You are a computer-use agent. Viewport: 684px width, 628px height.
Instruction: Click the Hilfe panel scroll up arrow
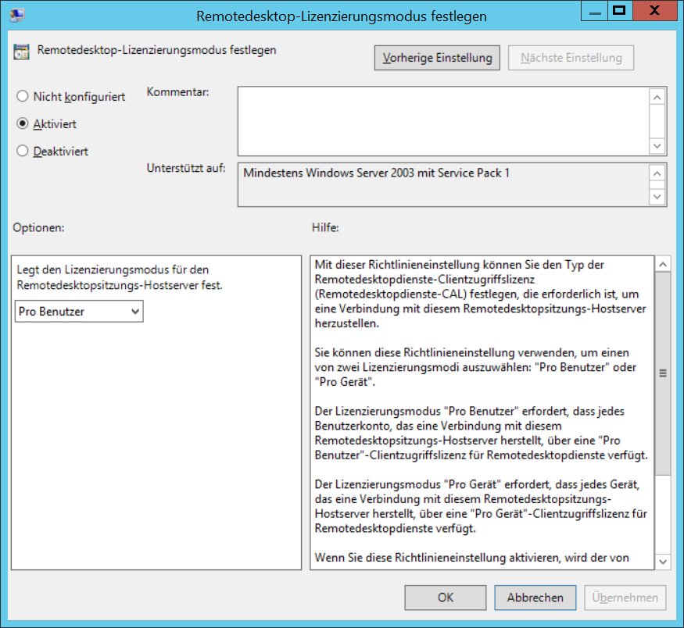663,265
